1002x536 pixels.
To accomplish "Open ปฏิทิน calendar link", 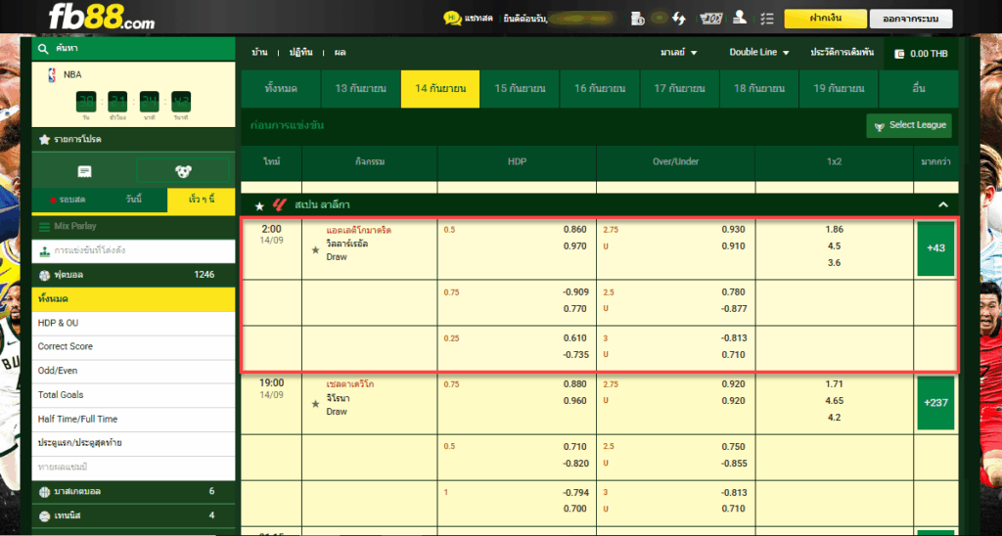I will click(x=300, y=53).
